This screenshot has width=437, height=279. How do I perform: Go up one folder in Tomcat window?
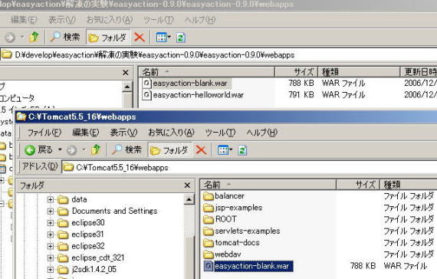pyautogui.click(x=96, y=150)
